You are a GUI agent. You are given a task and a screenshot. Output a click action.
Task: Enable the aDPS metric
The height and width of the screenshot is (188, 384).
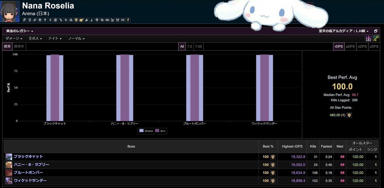[350, 46]
